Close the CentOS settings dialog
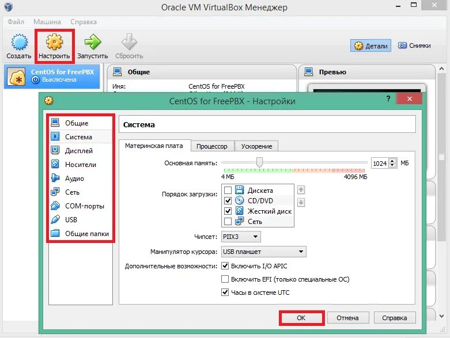This screenshot has width=450, height=338. tap(410, 98)
